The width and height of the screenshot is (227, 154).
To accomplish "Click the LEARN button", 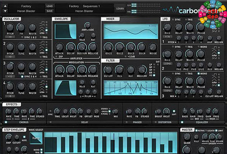I will (x=120, y=8).
